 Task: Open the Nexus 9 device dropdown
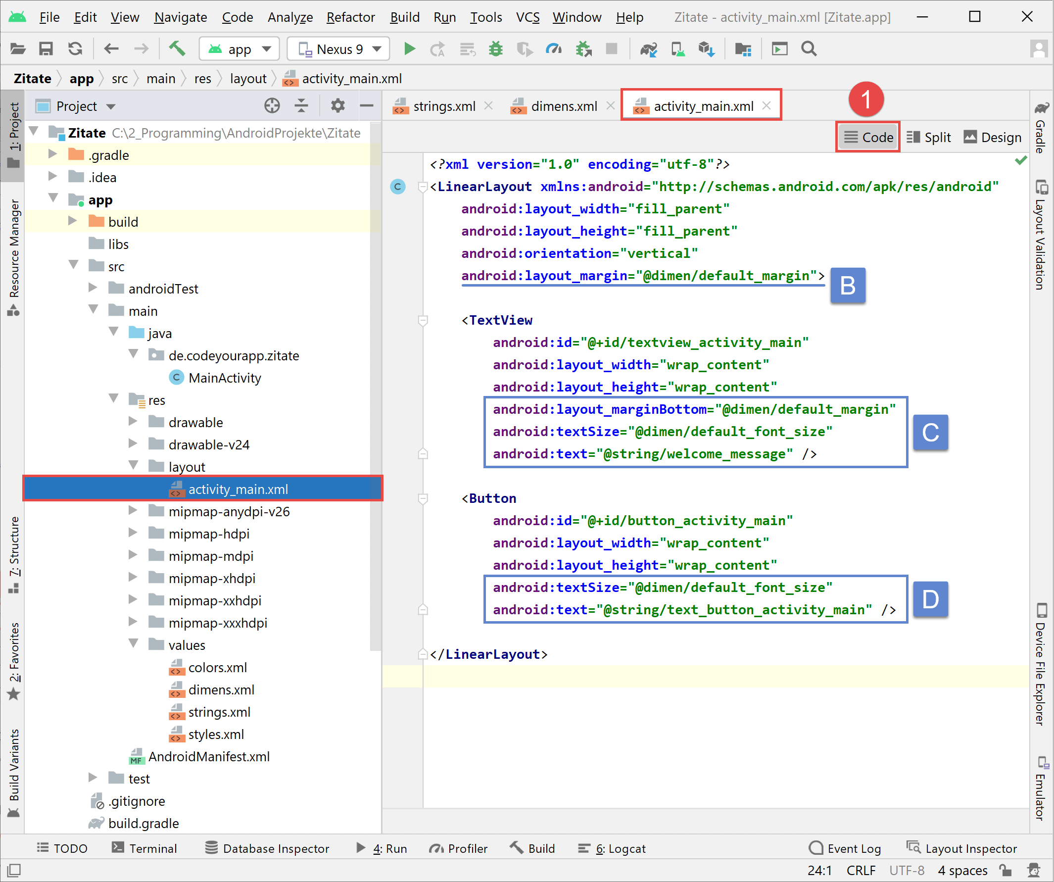[x=338, y=49]
